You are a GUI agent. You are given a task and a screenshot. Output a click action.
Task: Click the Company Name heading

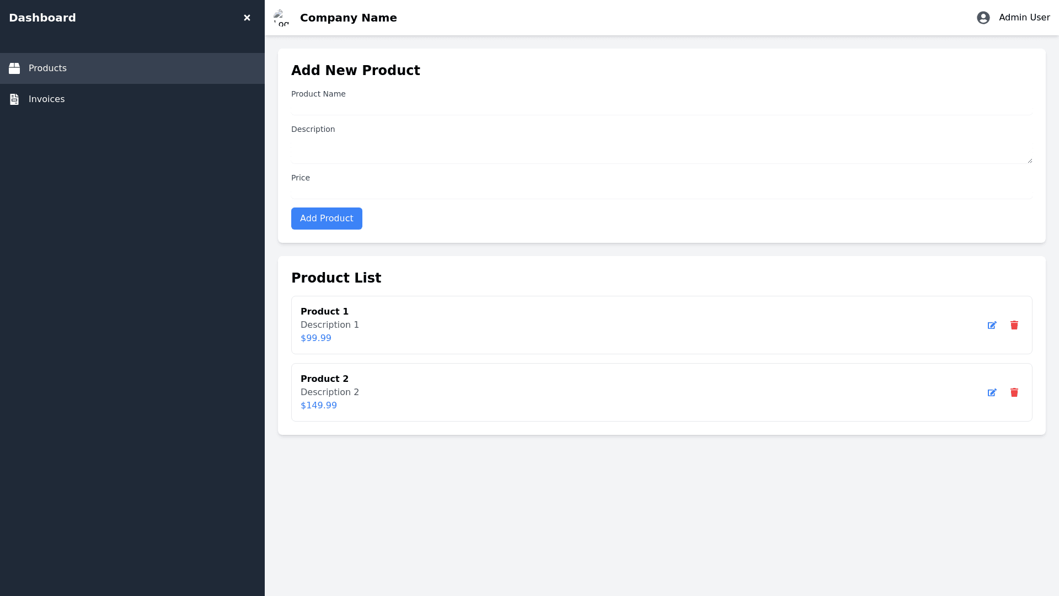[348, 18]
